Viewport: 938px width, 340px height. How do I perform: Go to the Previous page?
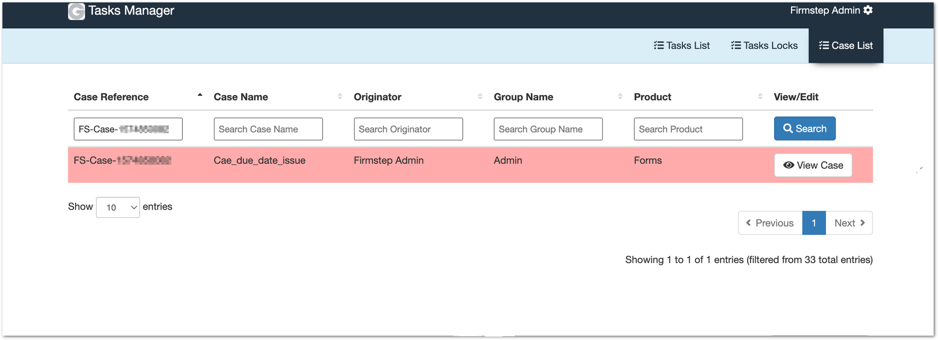click(770, 223)
